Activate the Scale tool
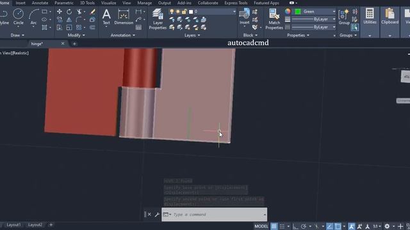410x230 pixels. tap(69, 27)
